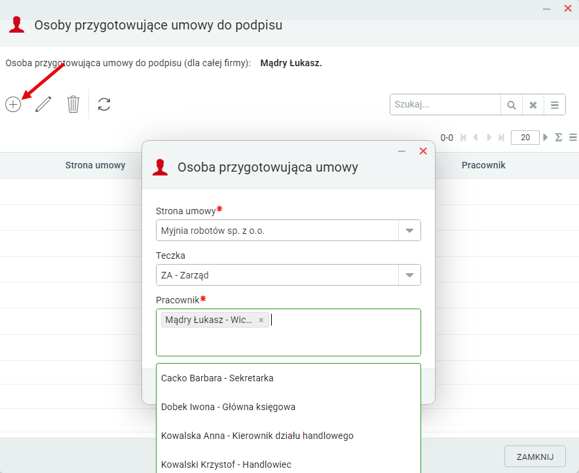This screenshot has width=579, height=473.
Task: Choose Cacko Barbara - Sekretarka from the list
Action: [288, 378]
